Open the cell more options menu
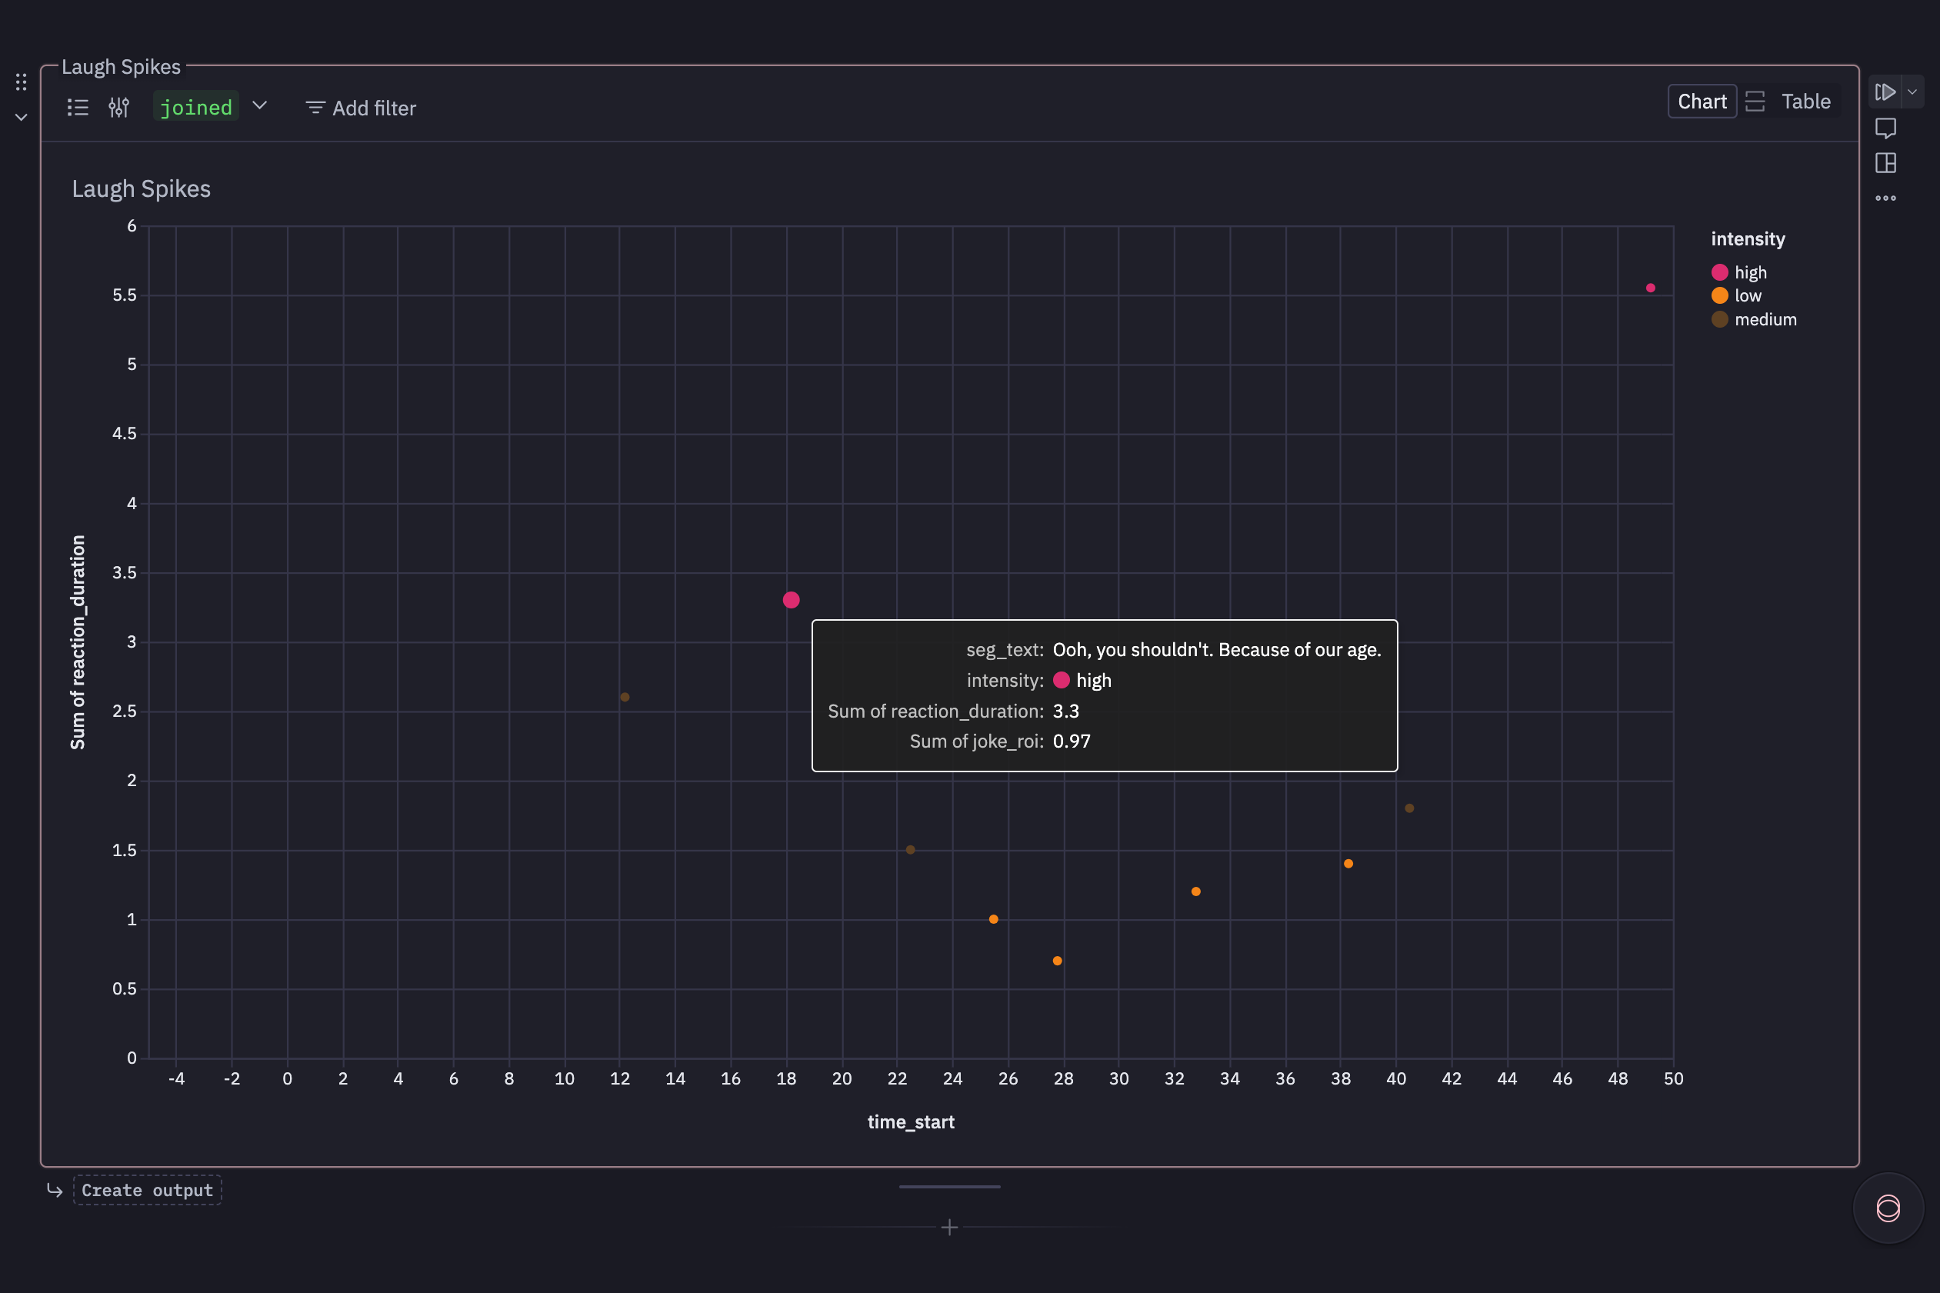Viewport: 1940px width, 1293px height. (x=1885, y=198)
